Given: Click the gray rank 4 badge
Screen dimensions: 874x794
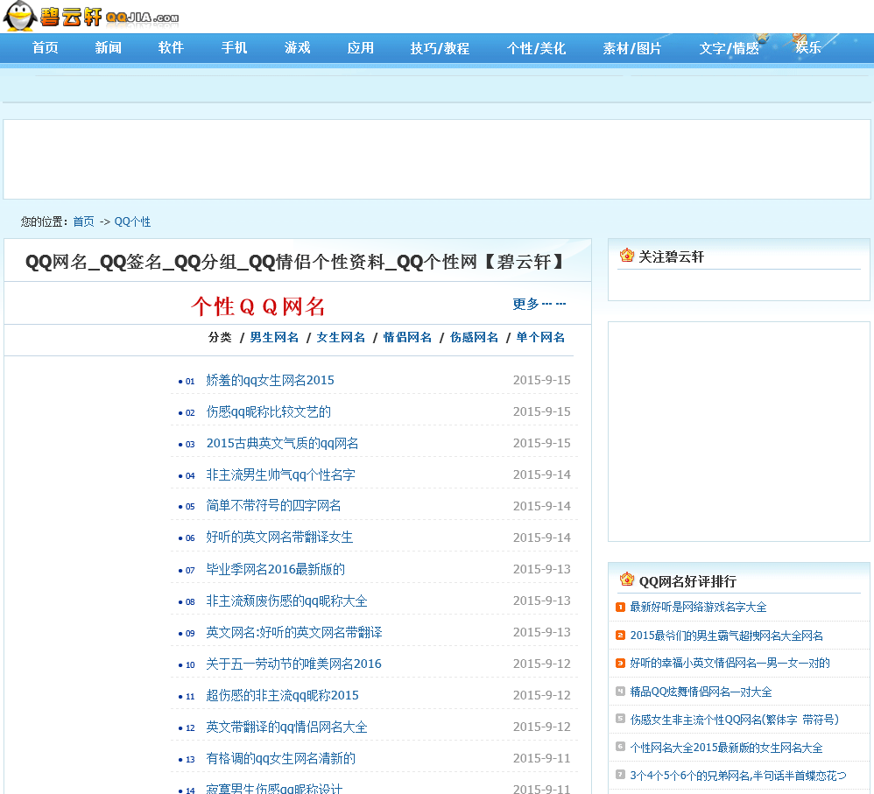Looking at the screenshot, I should point(620,691).
